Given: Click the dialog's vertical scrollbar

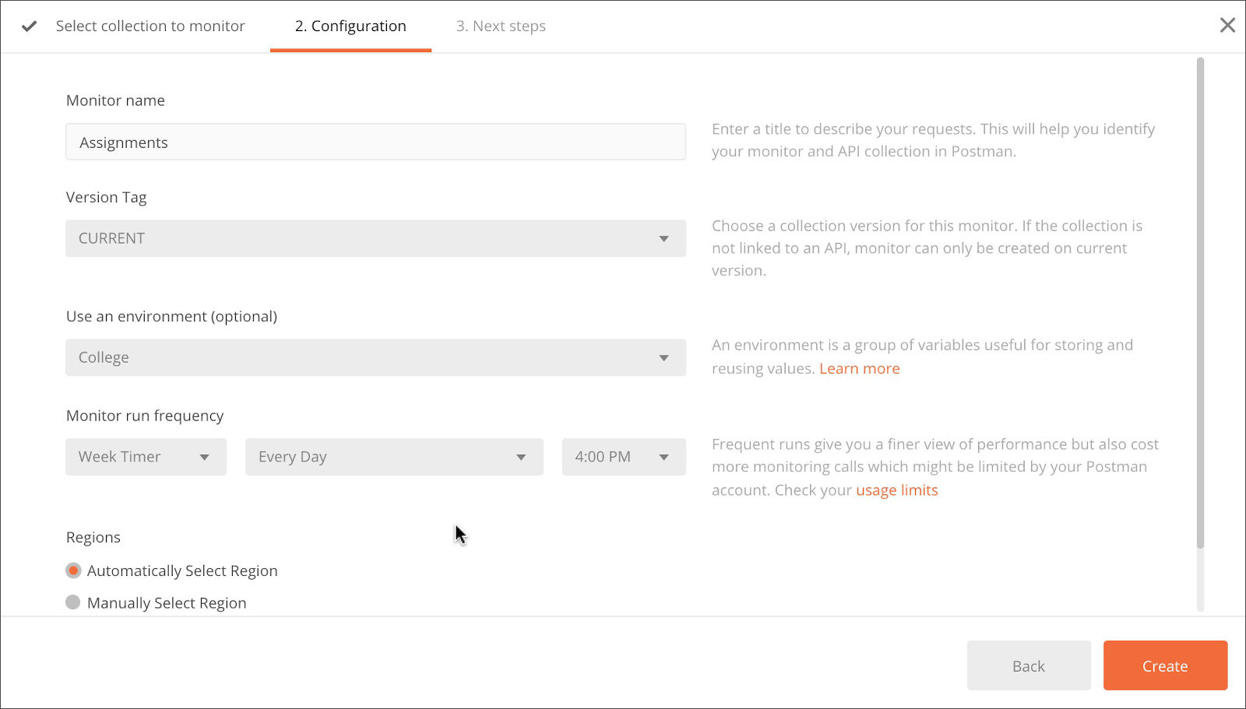Looking at the screenshot, I should click(1200, 304).
